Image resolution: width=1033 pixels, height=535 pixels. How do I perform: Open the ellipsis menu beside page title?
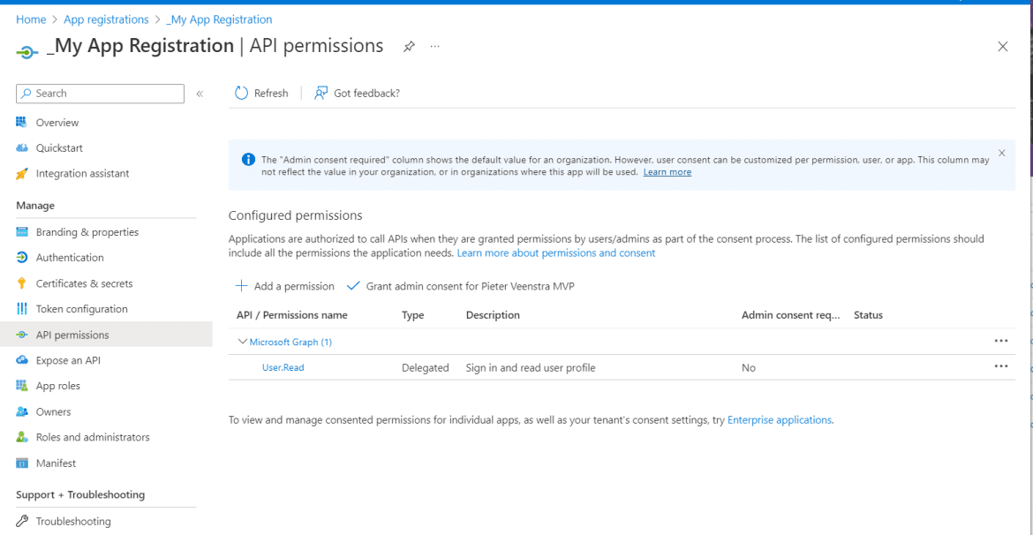(x=434, y=47)
